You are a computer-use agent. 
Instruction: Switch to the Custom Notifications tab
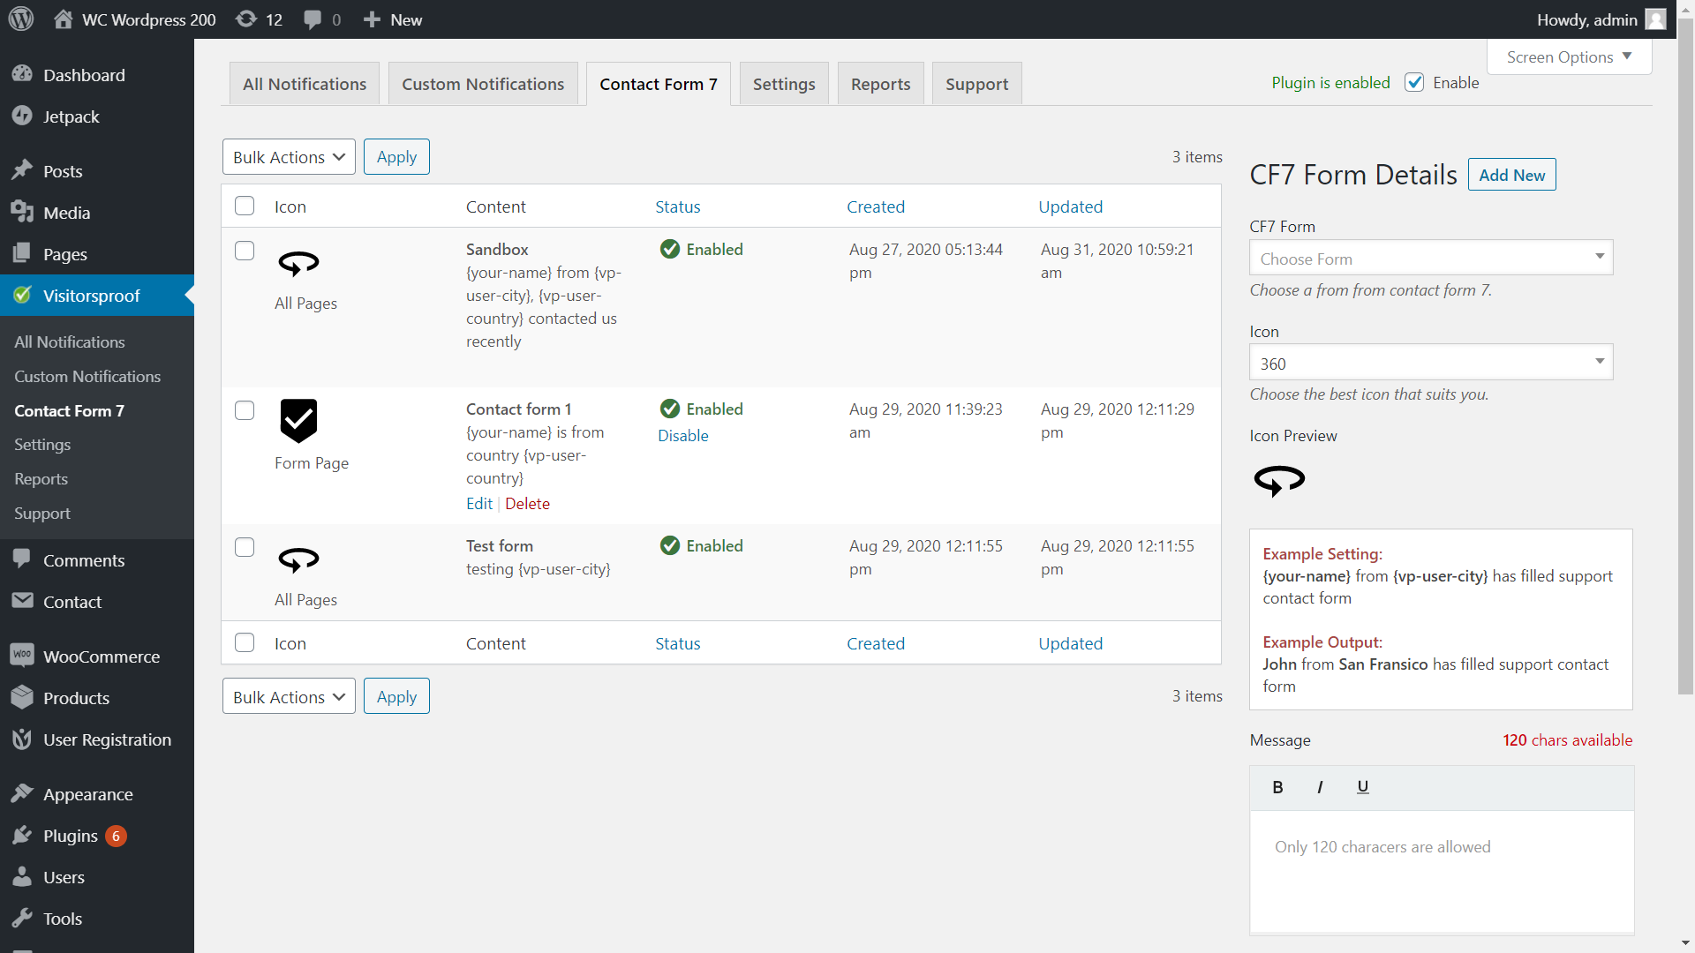(483, 84)
